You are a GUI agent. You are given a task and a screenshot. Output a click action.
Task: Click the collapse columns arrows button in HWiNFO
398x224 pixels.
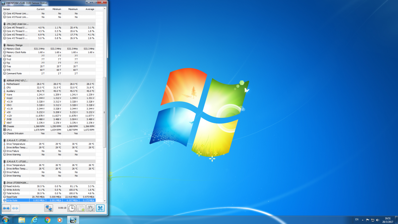pos(15,208)
